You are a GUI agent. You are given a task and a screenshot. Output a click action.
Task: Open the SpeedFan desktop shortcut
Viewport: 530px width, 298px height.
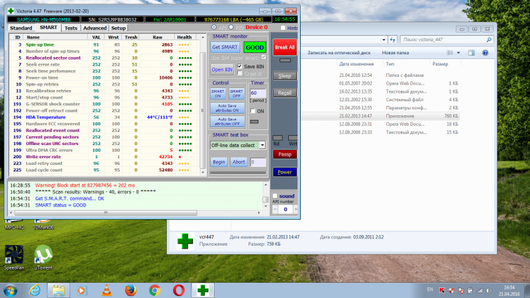point(14,255)
